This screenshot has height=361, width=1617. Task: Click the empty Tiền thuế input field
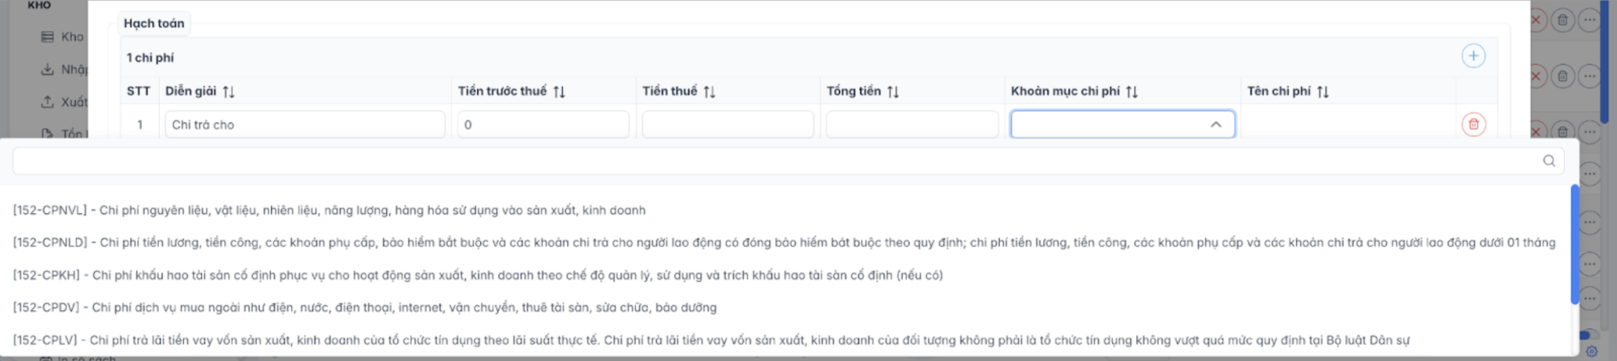pos(728,124)
